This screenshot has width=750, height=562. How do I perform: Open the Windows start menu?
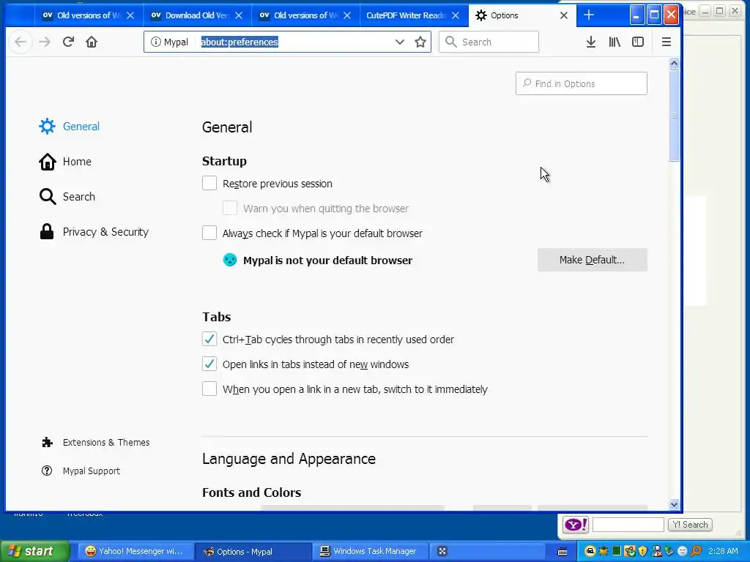(x=34, y=552)
